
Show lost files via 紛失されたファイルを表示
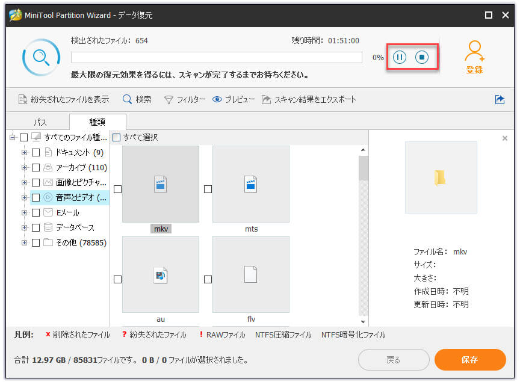(x=63, y=100)
